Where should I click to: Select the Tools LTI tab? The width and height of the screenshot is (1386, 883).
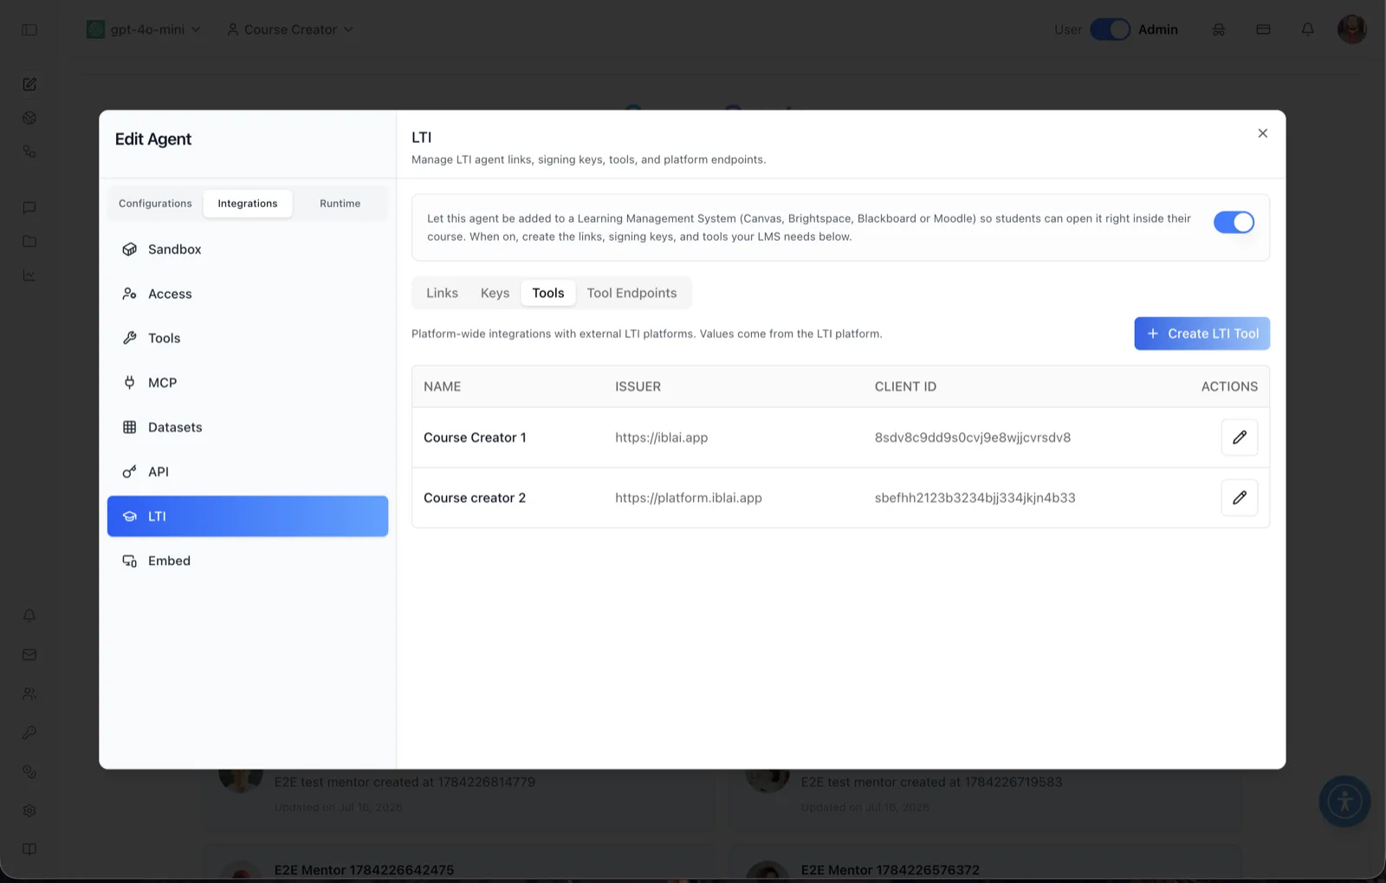coord(547,293)
